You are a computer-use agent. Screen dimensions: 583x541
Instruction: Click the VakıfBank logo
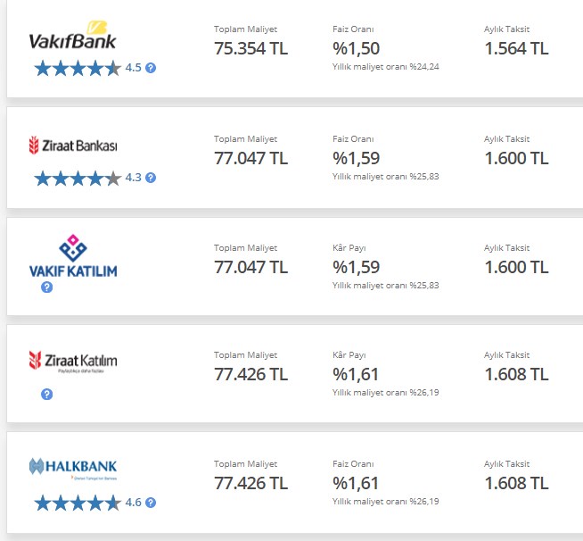coord(73,36)
